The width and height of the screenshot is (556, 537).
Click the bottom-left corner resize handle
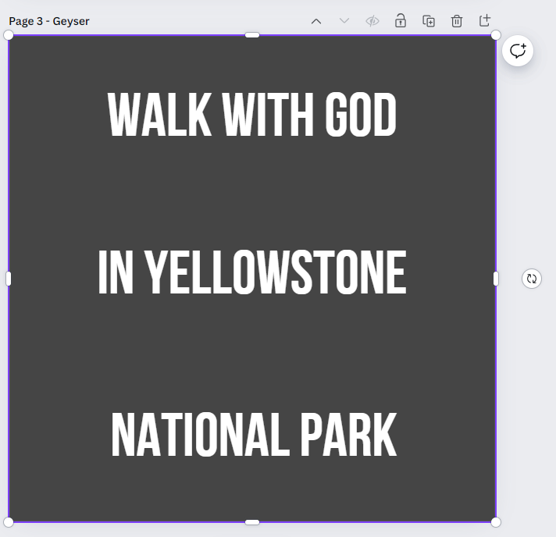coord(9,522)
